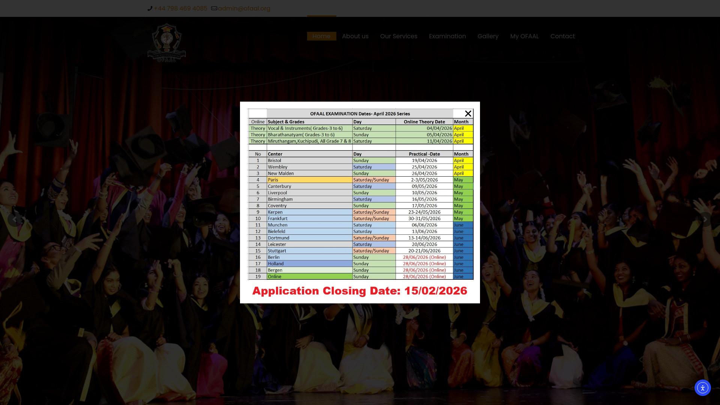Open the Home menu item
This screenshot has width=720, height=405.
point(321,36)
